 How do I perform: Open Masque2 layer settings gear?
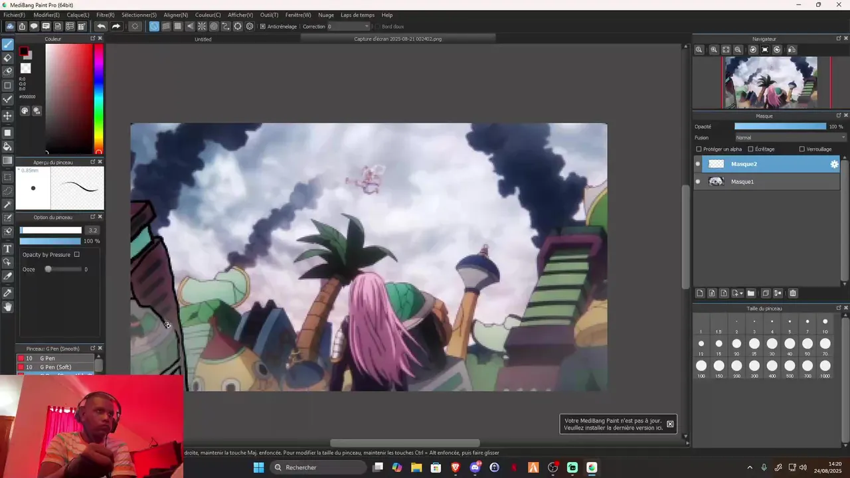835,164
